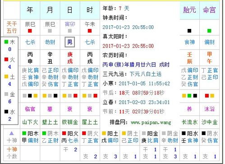
Task: Click the 辛丑 month pillar
Action: click(x=50, y=58)
